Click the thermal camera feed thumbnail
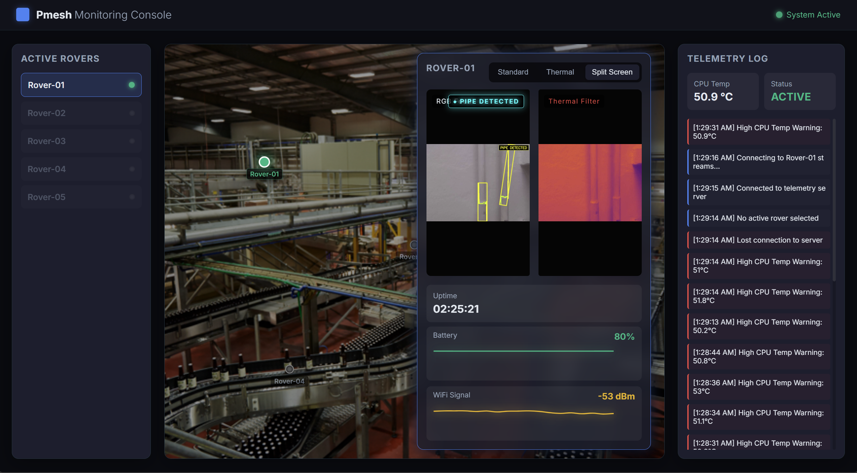857x473 pixels. click(x=590, y=183)
